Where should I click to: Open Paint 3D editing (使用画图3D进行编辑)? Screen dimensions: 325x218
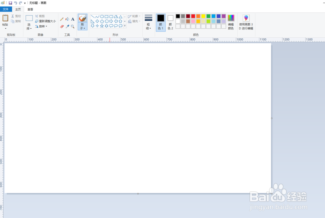click(x=246, y=22)
